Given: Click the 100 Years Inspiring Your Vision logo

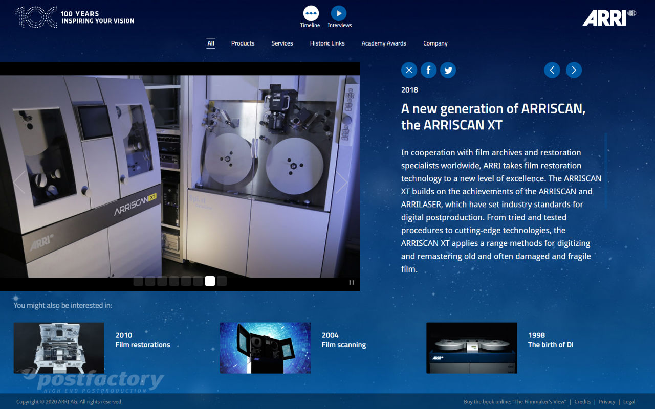Looking at the screenshot, I should pyautogui.click(x=75, y=17).
